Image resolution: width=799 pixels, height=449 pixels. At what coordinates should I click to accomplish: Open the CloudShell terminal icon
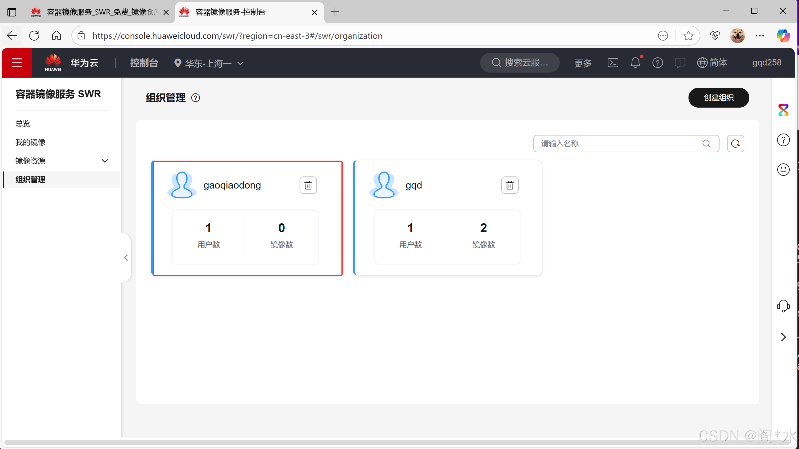click(613, 63)
